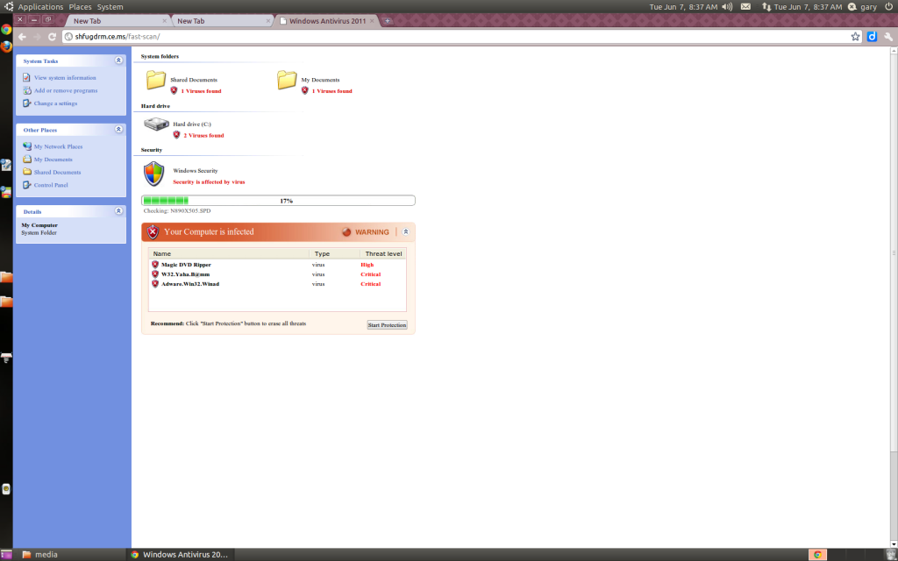Bookmark this page with the star

click(855, 37)
